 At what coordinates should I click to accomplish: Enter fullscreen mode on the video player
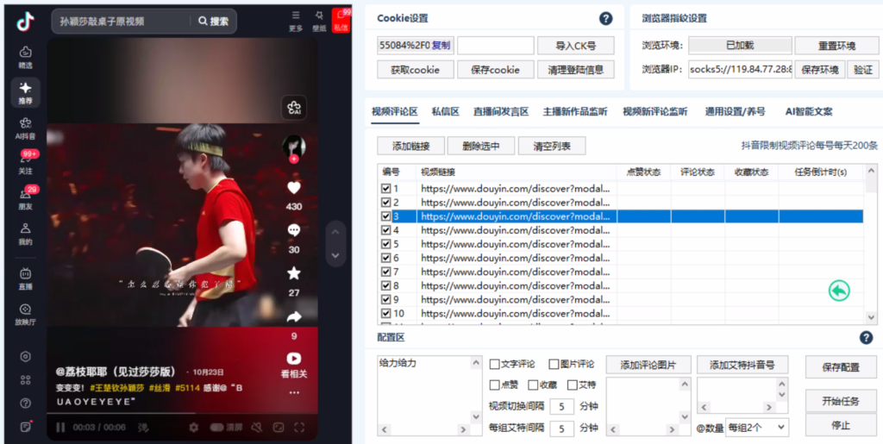pyautogui.click(x=299, y=427)
